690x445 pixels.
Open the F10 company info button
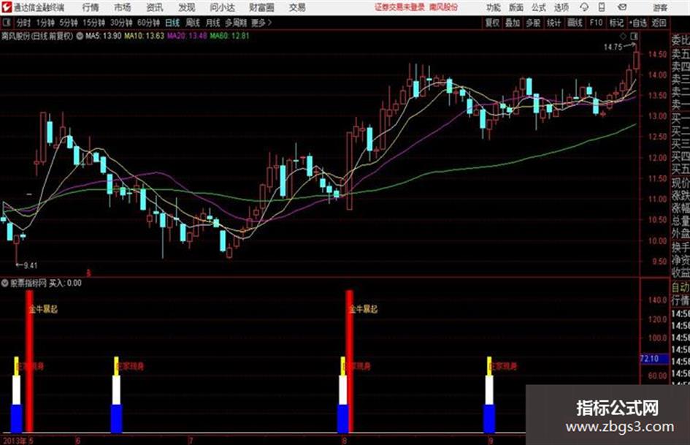[596, 23]
